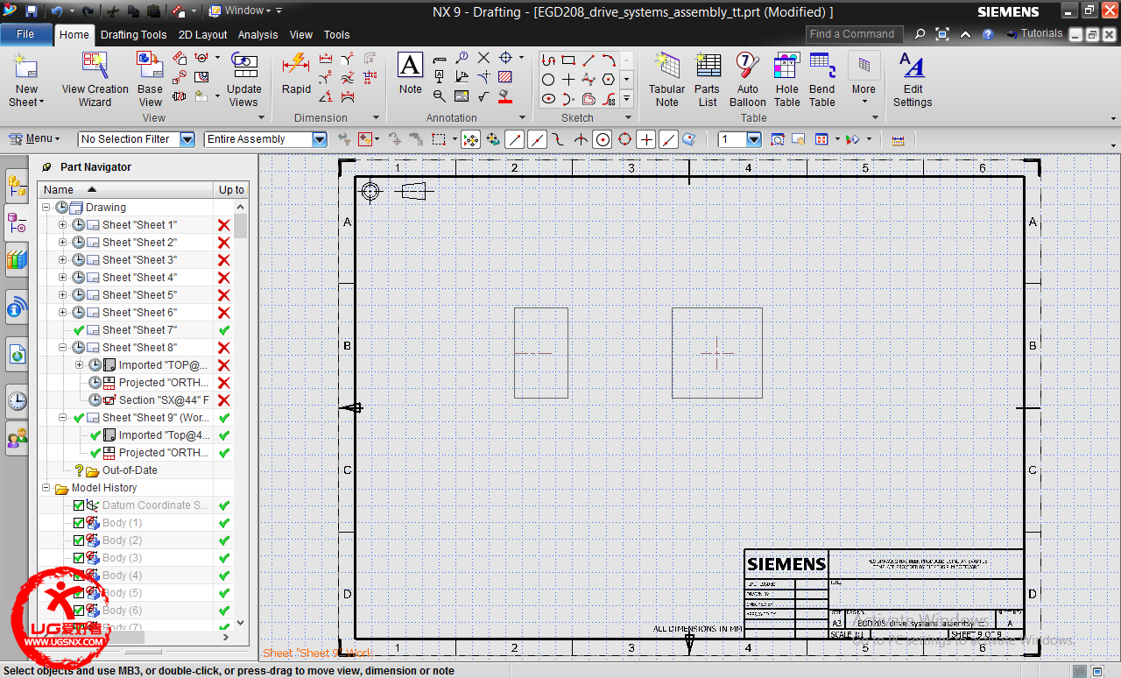1121x678 pixels.
Task: Switch to the 2D Layout tab
Action: click(202, 35)
